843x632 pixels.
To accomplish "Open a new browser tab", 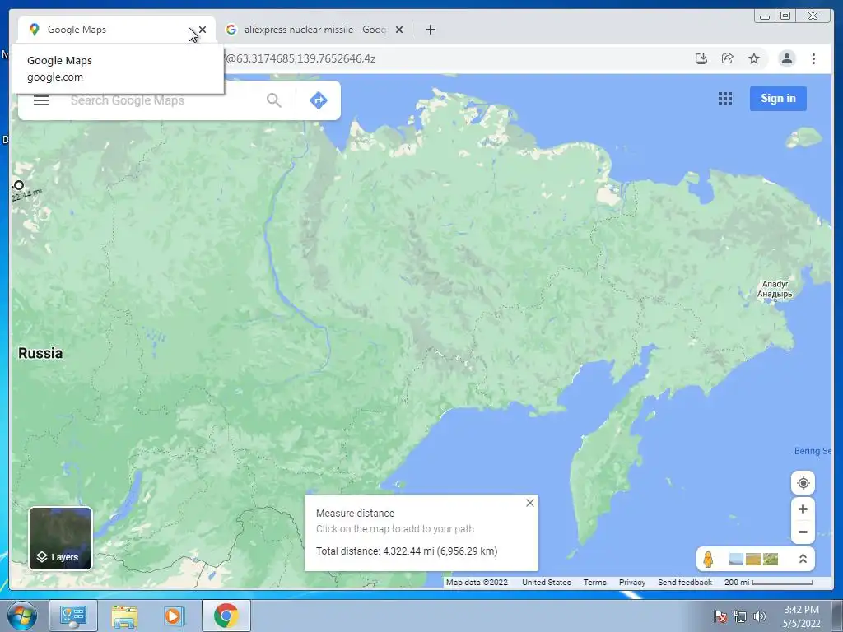I will (x=430, y=30).
